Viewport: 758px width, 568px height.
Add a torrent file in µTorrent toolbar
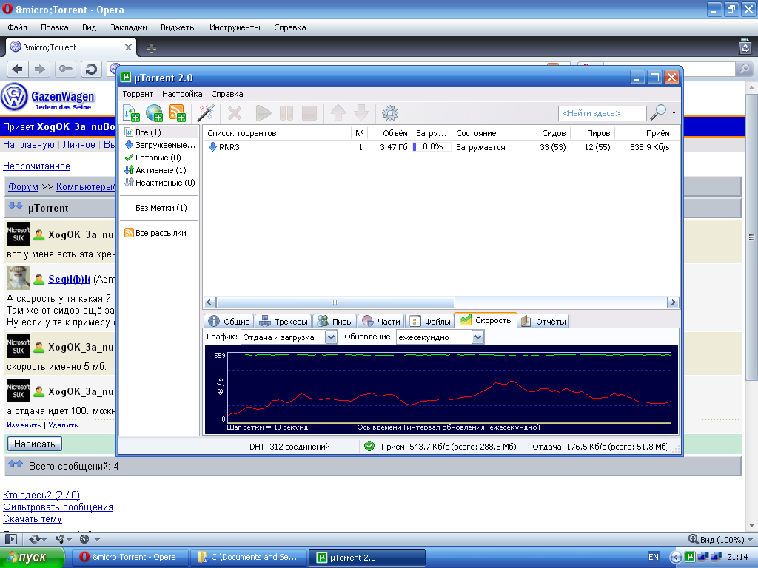pyautogui.click(x=131, y=113)
